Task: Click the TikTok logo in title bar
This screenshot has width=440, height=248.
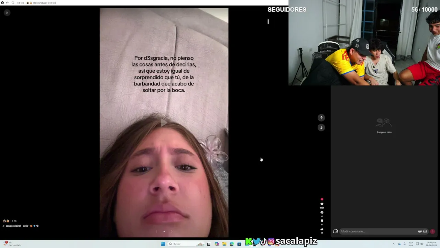Action: tap(2, 3)
